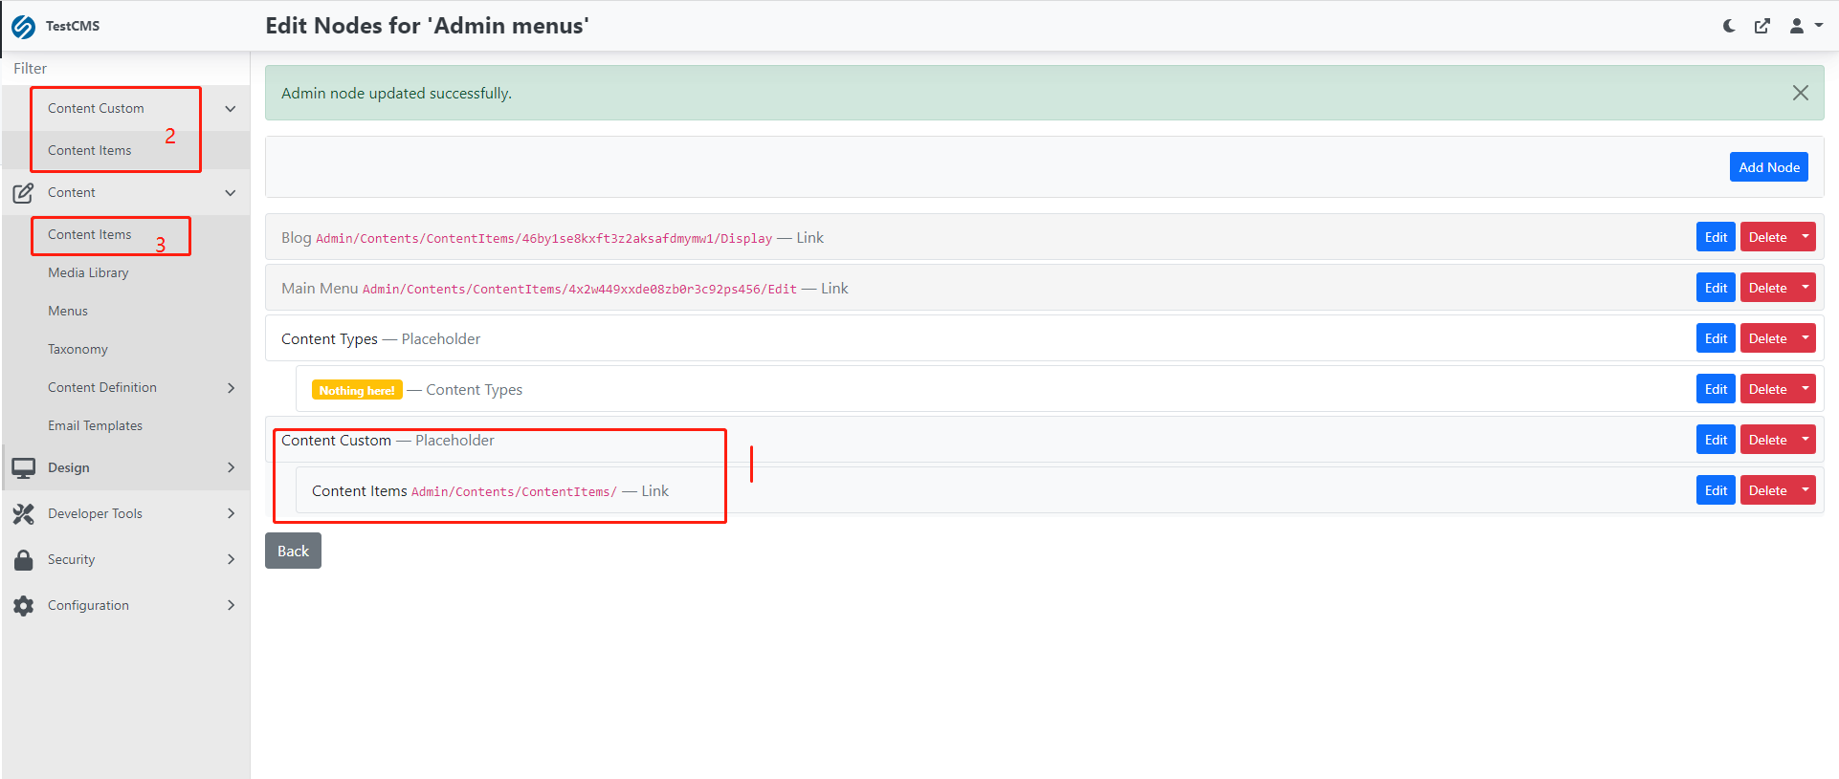1839x779 pixels.
Task: Delete the Content Items link node
Action: click(x=1767, y=490)
